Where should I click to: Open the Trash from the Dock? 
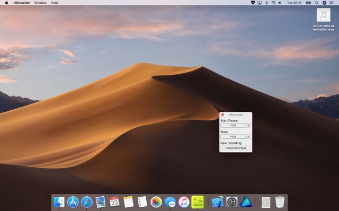280,202
